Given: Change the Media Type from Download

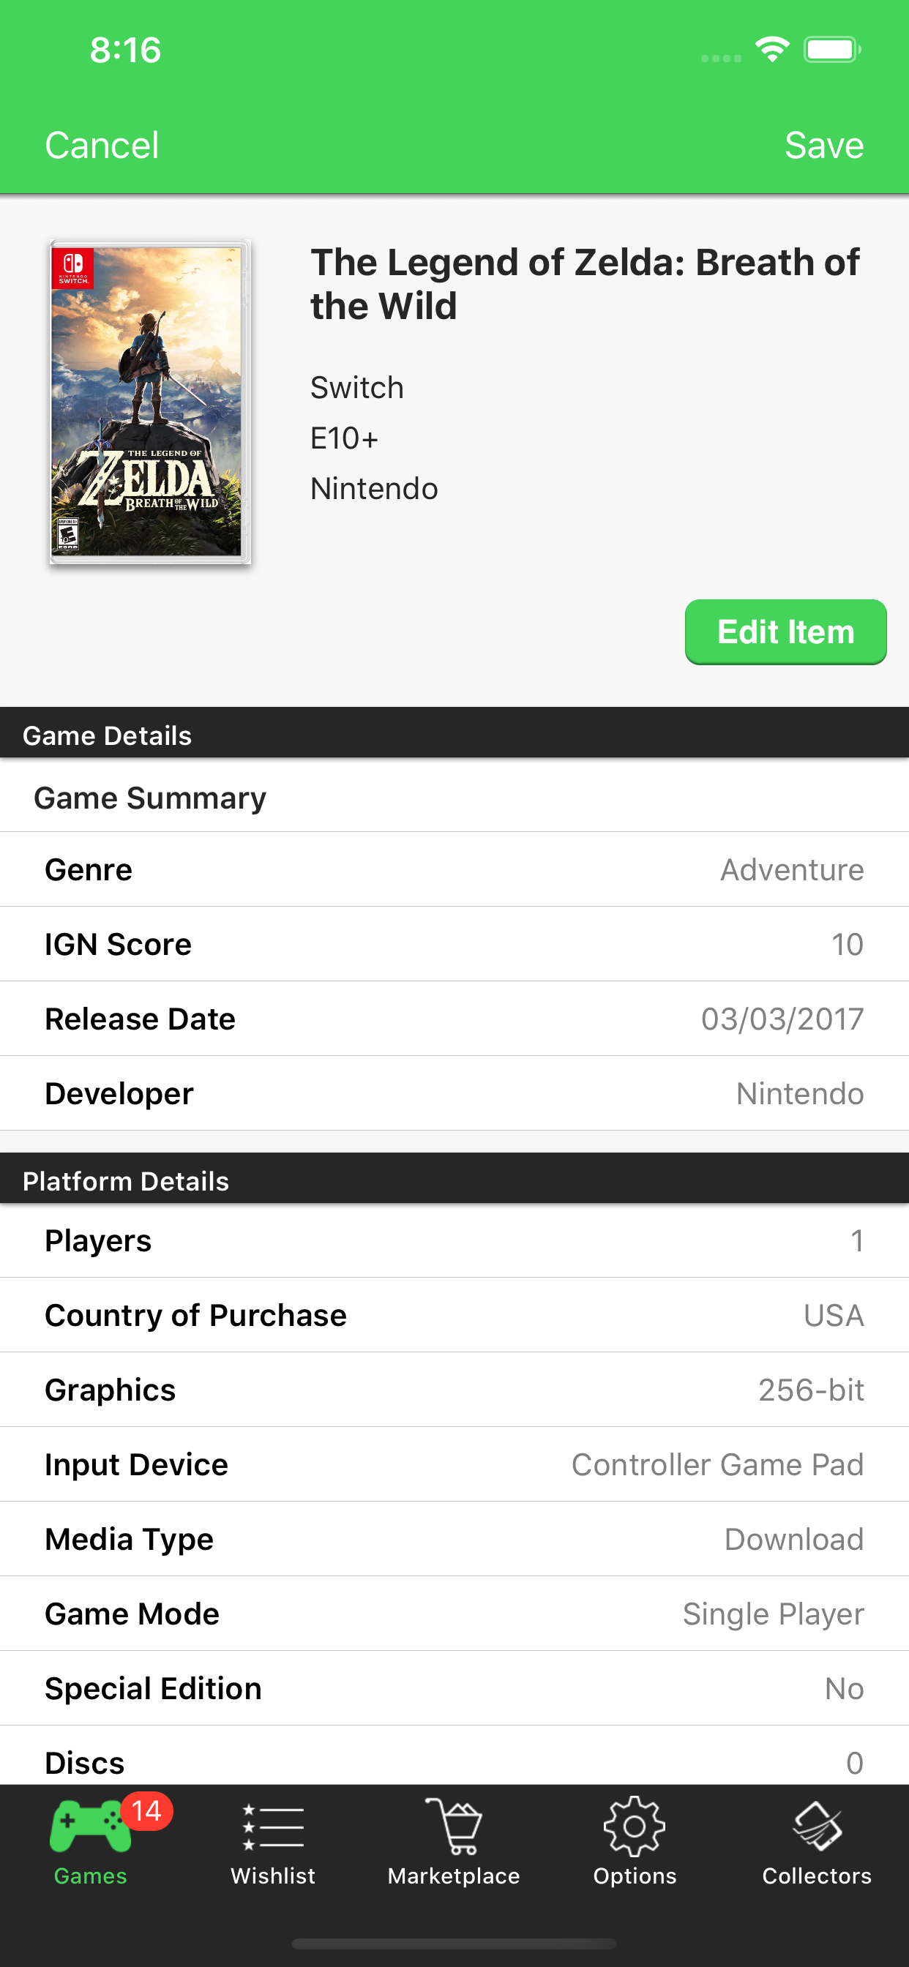Looking at the screenshot, I should click(x=793, y=1540).
